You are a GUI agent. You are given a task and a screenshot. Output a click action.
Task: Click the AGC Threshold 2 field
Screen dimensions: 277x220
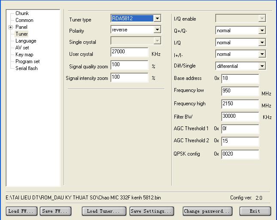click(x=240, y=141)
